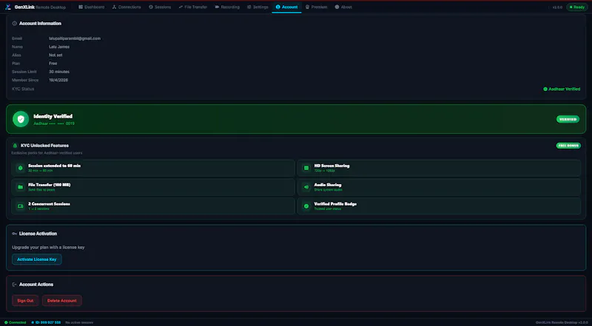
Task: Click the Ready status indicator
Action: point(576,7)
